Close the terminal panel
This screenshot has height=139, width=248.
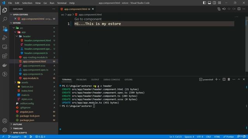pos(244,80)
